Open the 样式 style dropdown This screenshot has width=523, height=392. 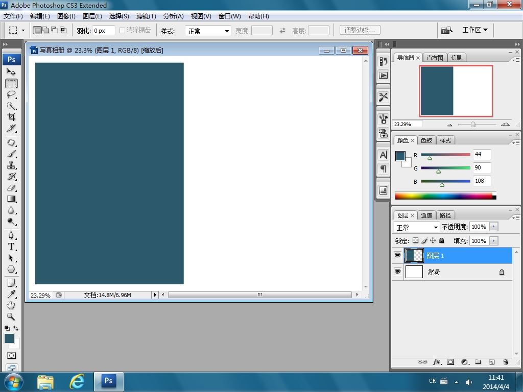pyautogui.click(x=208, y=31)
